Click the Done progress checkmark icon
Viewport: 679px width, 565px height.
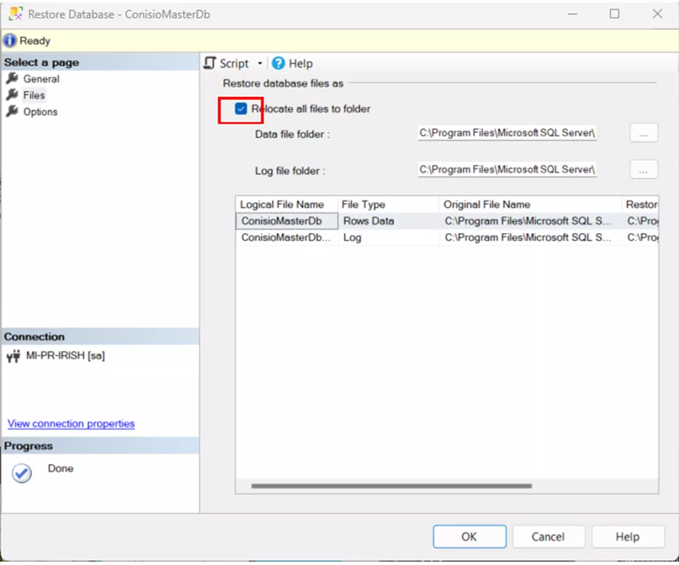click(x=22, y=473)
